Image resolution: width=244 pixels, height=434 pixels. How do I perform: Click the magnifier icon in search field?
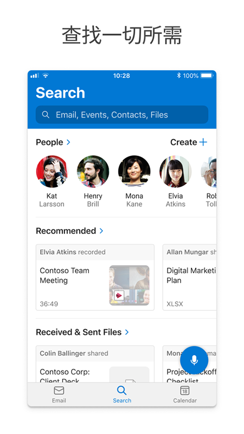[x=46, y=114]
